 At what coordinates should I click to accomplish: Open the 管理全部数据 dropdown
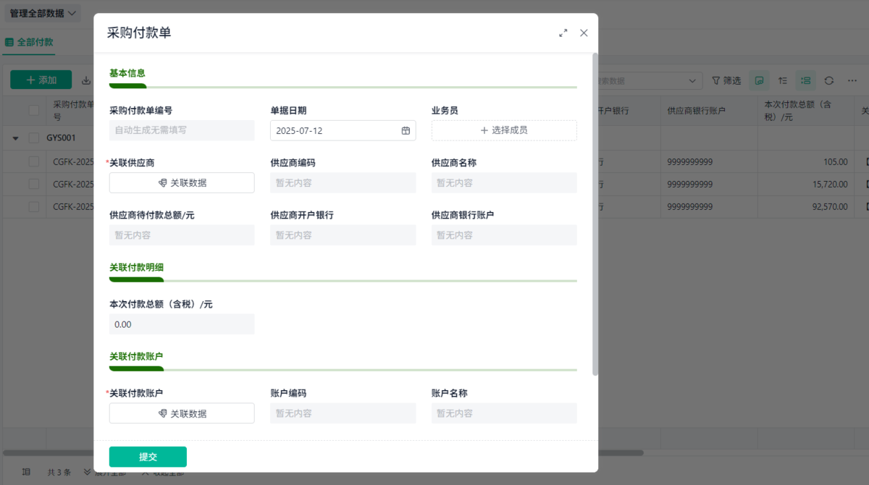43,13
